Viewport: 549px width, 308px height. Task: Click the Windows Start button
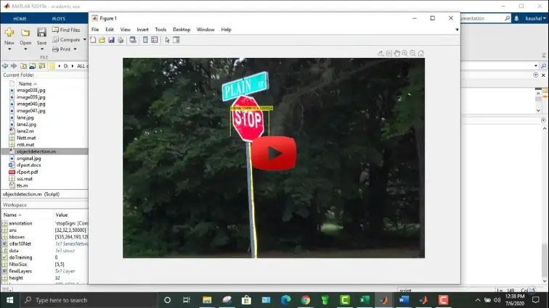click(x=10, y=300)
